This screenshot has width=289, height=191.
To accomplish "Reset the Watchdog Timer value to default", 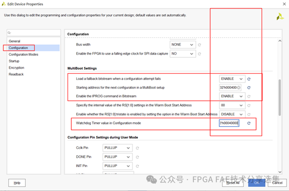I will click(x=249, y=123).
